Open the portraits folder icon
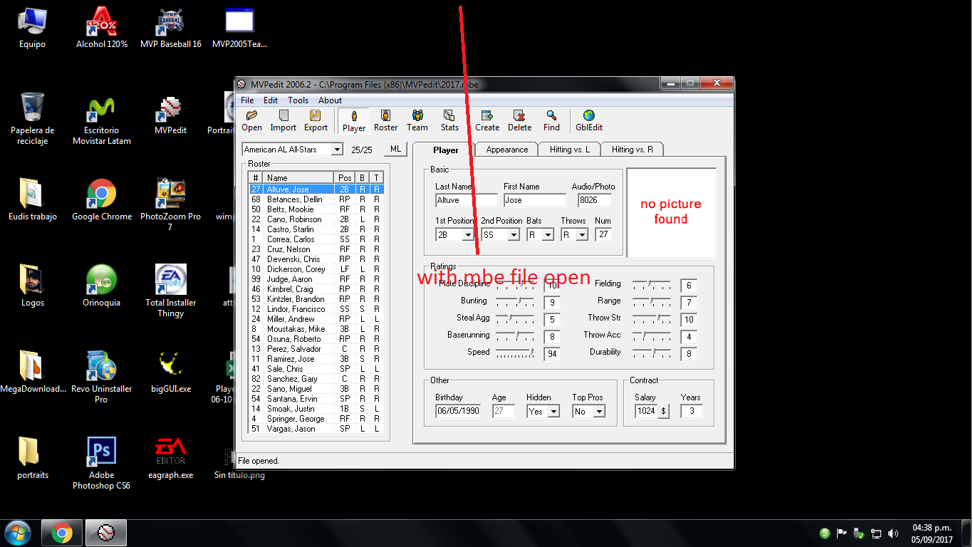Screen dimensions: 973x547 [x=33, y=459]
